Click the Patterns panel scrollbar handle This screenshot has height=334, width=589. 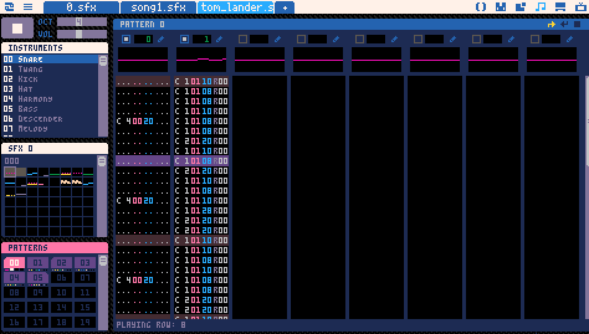[103, 261]
